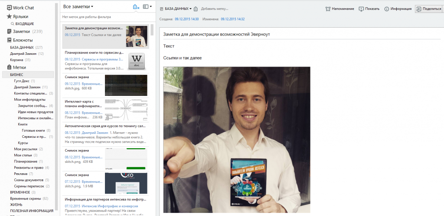
Task: Select the Реквизиты и право tag
Action: pos(31,168)
